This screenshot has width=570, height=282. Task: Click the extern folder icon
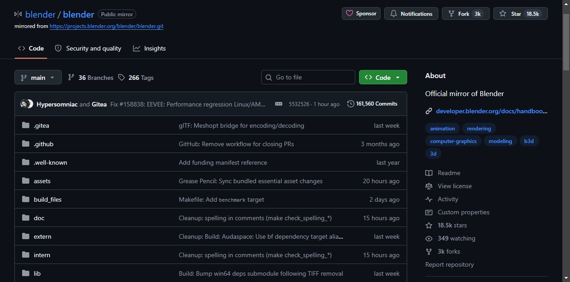(x=26, y=236)
